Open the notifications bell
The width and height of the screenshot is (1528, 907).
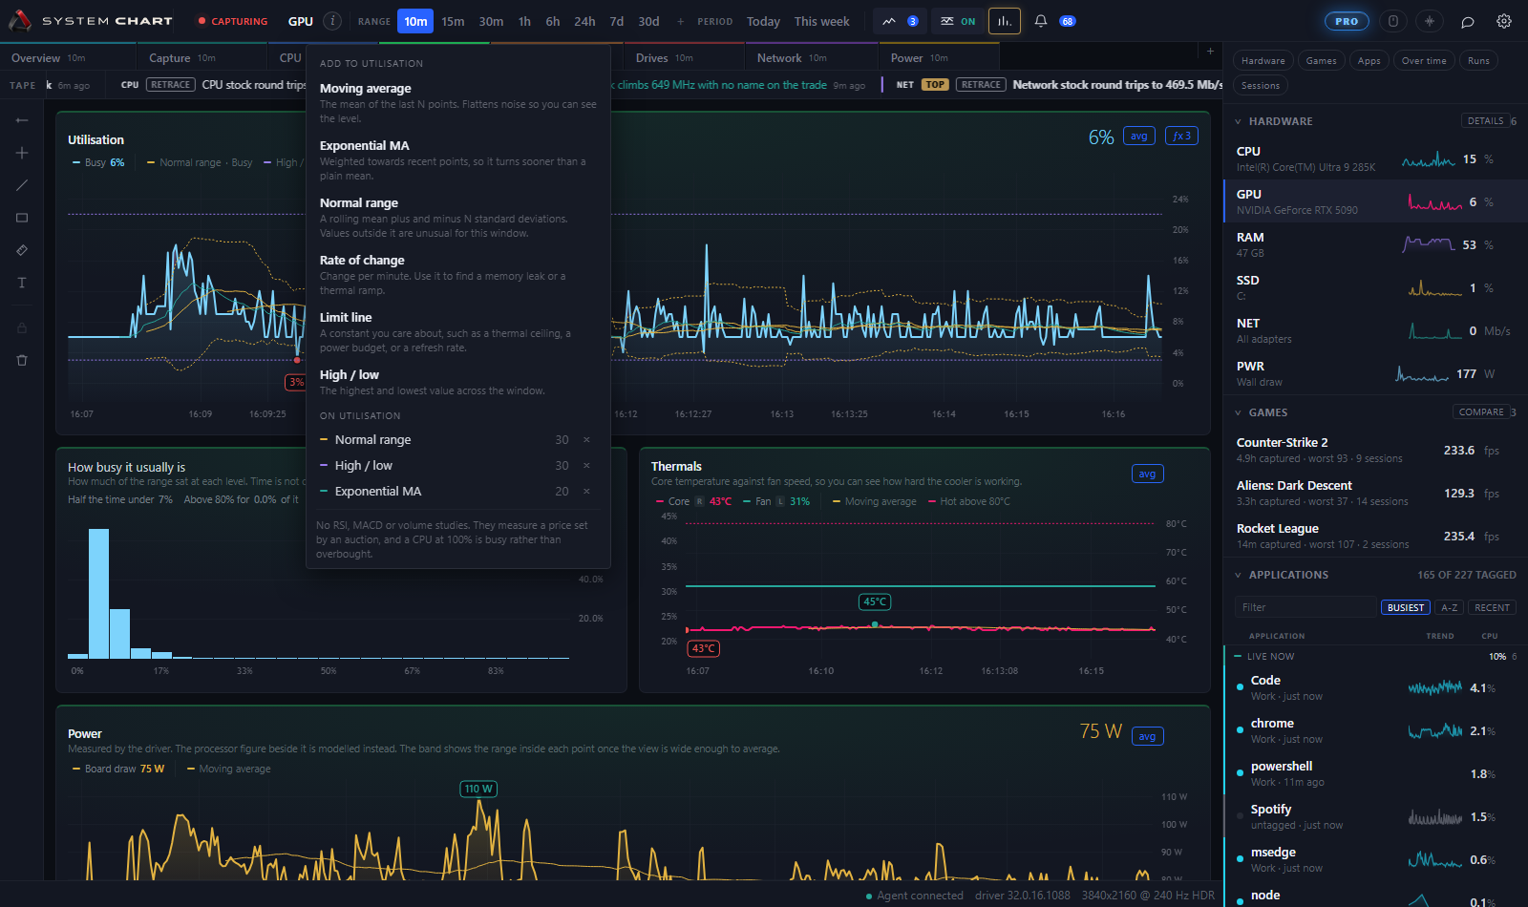pyautogui.click(x=1041, y=21)
